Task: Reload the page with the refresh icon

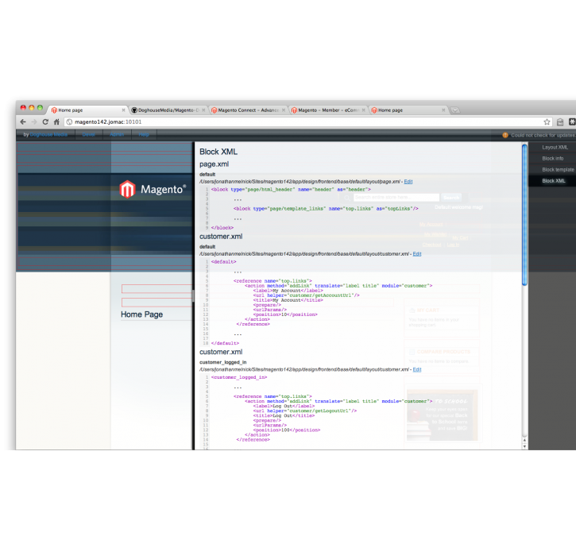Action: (45, 121)
